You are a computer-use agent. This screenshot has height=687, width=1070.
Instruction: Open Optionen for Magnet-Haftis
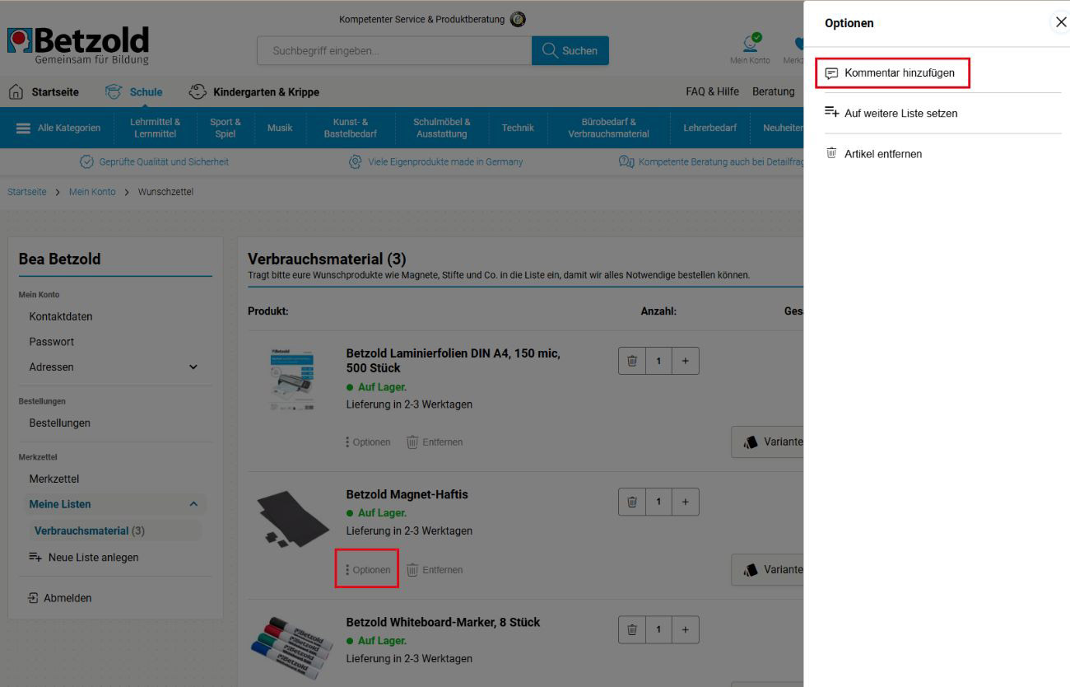(x=368, y=570)
